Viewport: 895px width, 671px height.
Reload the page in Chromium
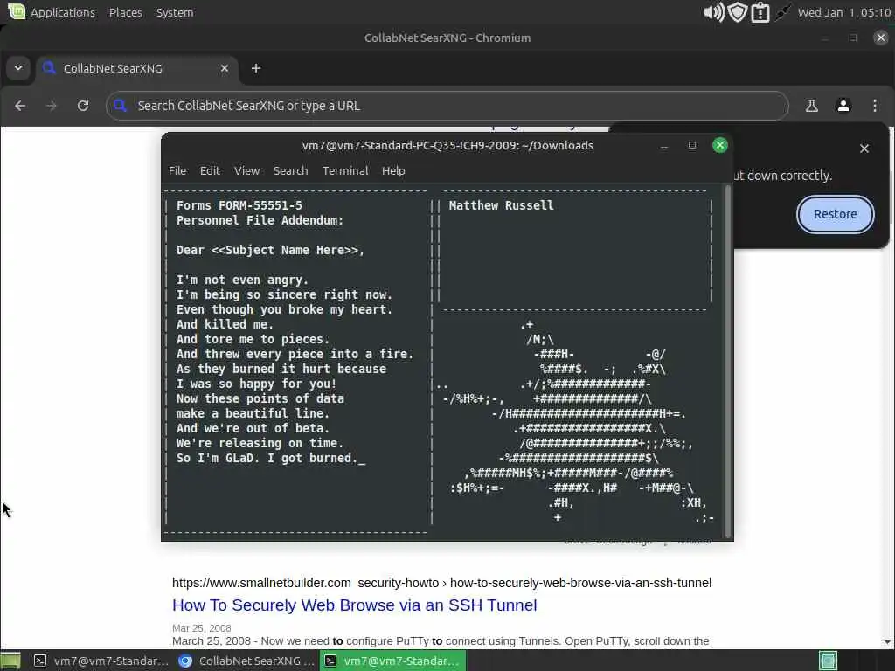[83, 106]
